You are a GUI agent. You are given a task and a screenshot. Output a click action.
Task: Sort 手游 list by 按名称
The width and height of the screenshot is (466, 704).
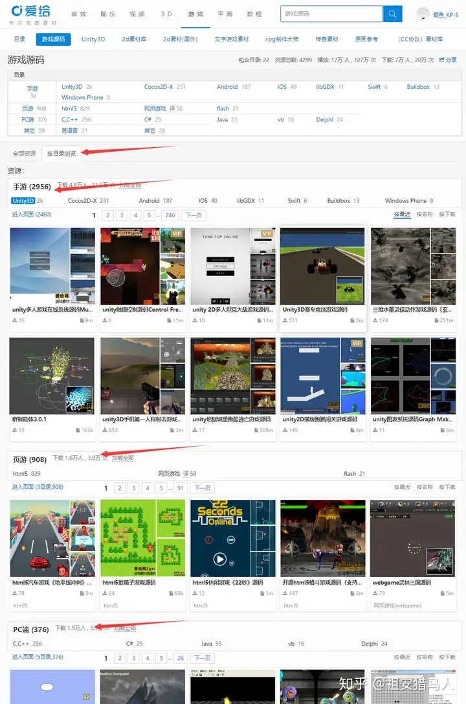(425, 214)
